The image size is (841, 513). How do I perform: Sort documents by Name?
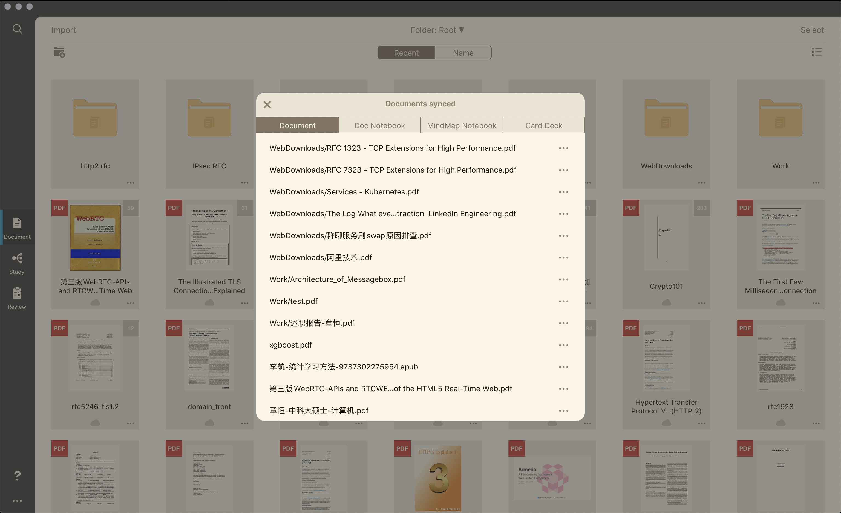click(x=463, y=53)
